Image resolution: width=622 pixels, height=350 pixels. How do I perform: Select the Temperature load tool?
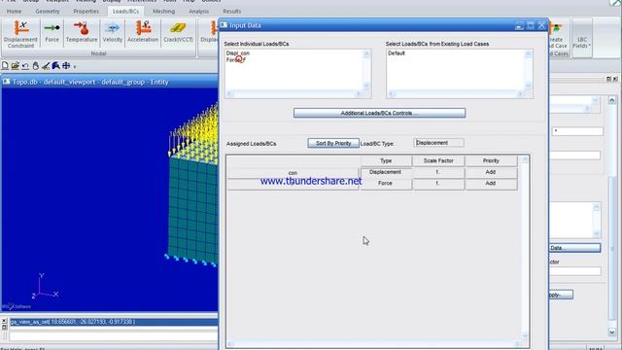pos(82,32)
